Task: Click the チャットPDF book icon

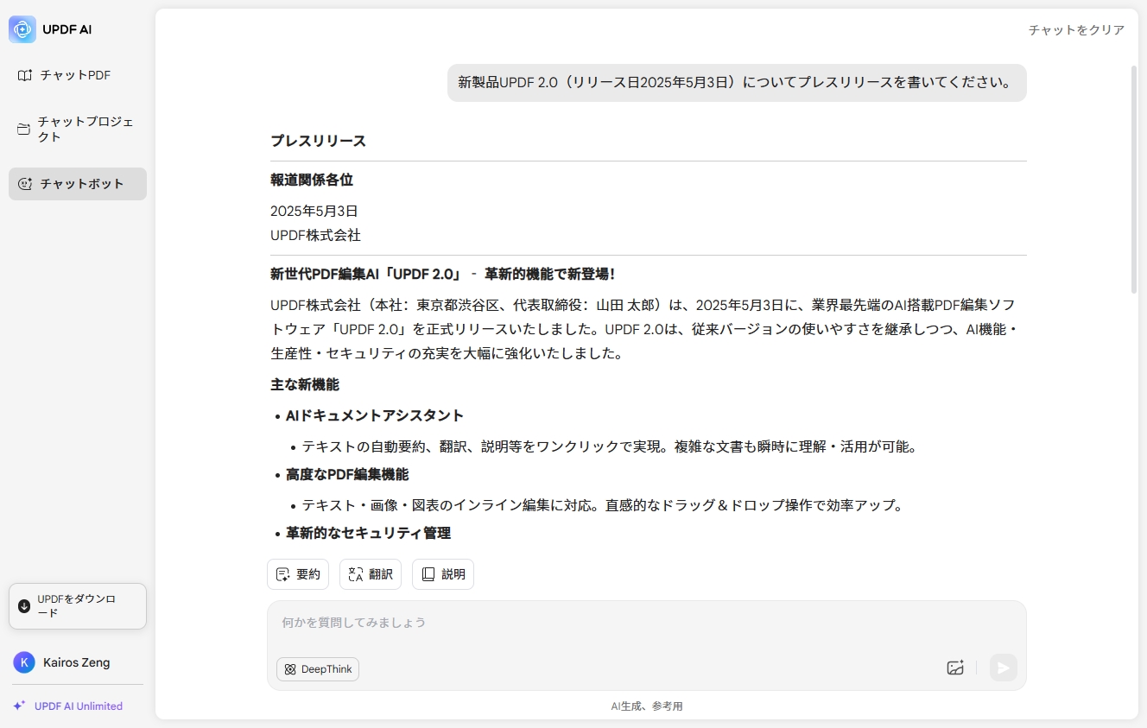Action: (x=25, y=75)
